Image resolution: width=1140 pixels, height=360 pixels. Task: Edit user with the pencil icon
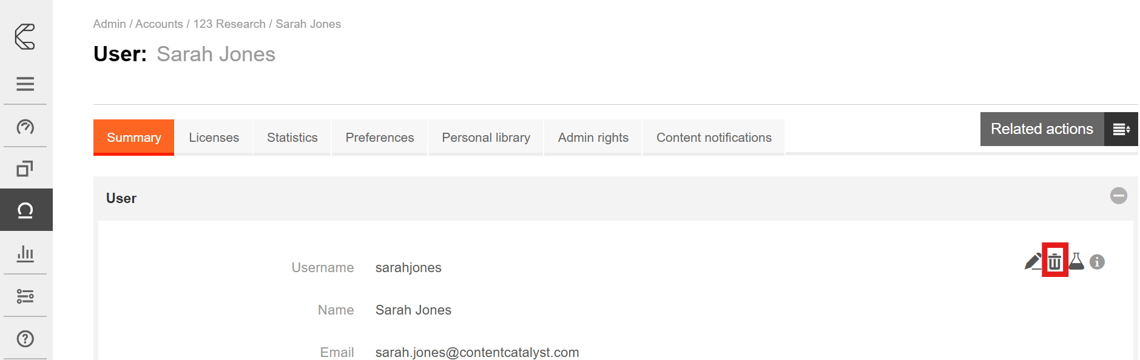(1033, 261)
